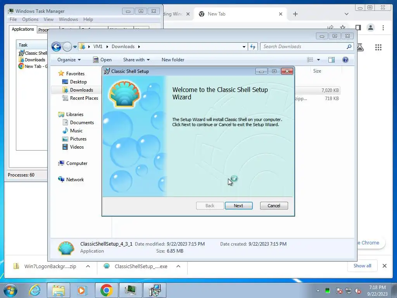Show hidden tray icons arrow
This screenshot has height=298, width=397.
318,291
